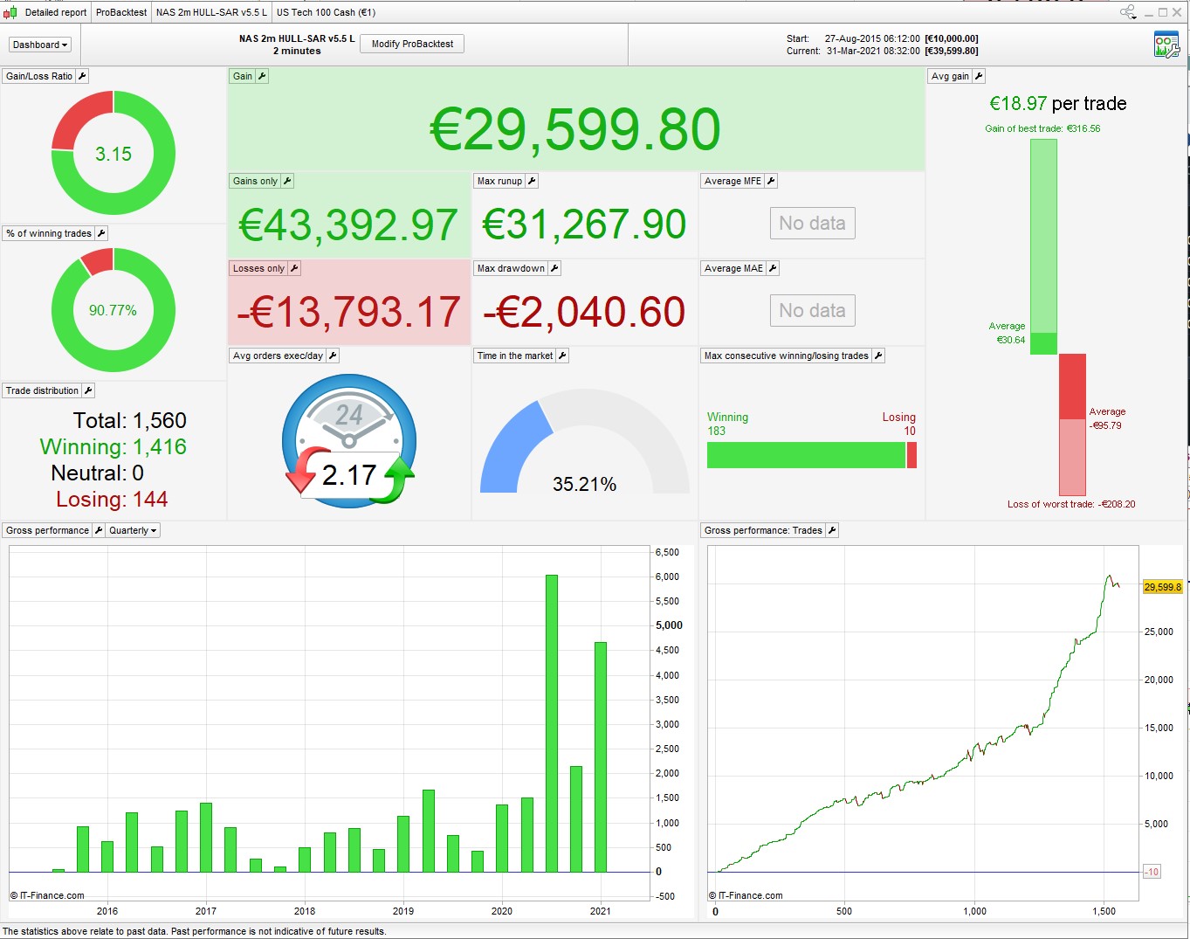Click wrench icon next to Gains only

pos(287,181)
